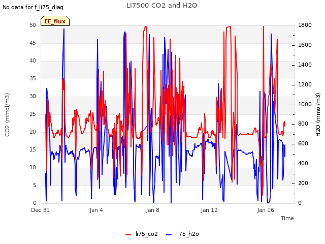Click the Dec 31 x-axis tick label
Viewport: 325px width, 244px height.
click(40, 210)
